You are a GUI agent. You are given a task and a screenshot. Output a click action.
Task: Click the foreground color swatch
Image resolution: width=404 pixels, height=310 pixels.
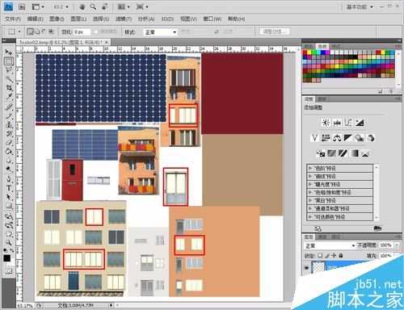click(x=6, y=258)
